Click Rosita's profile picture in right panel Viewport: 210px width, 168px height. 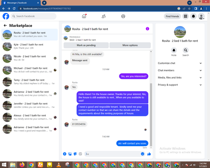click(x=180, y=32)
